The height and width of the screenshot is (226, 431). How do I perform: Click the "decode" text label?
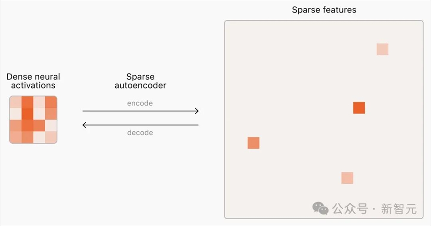pos(140,133)
